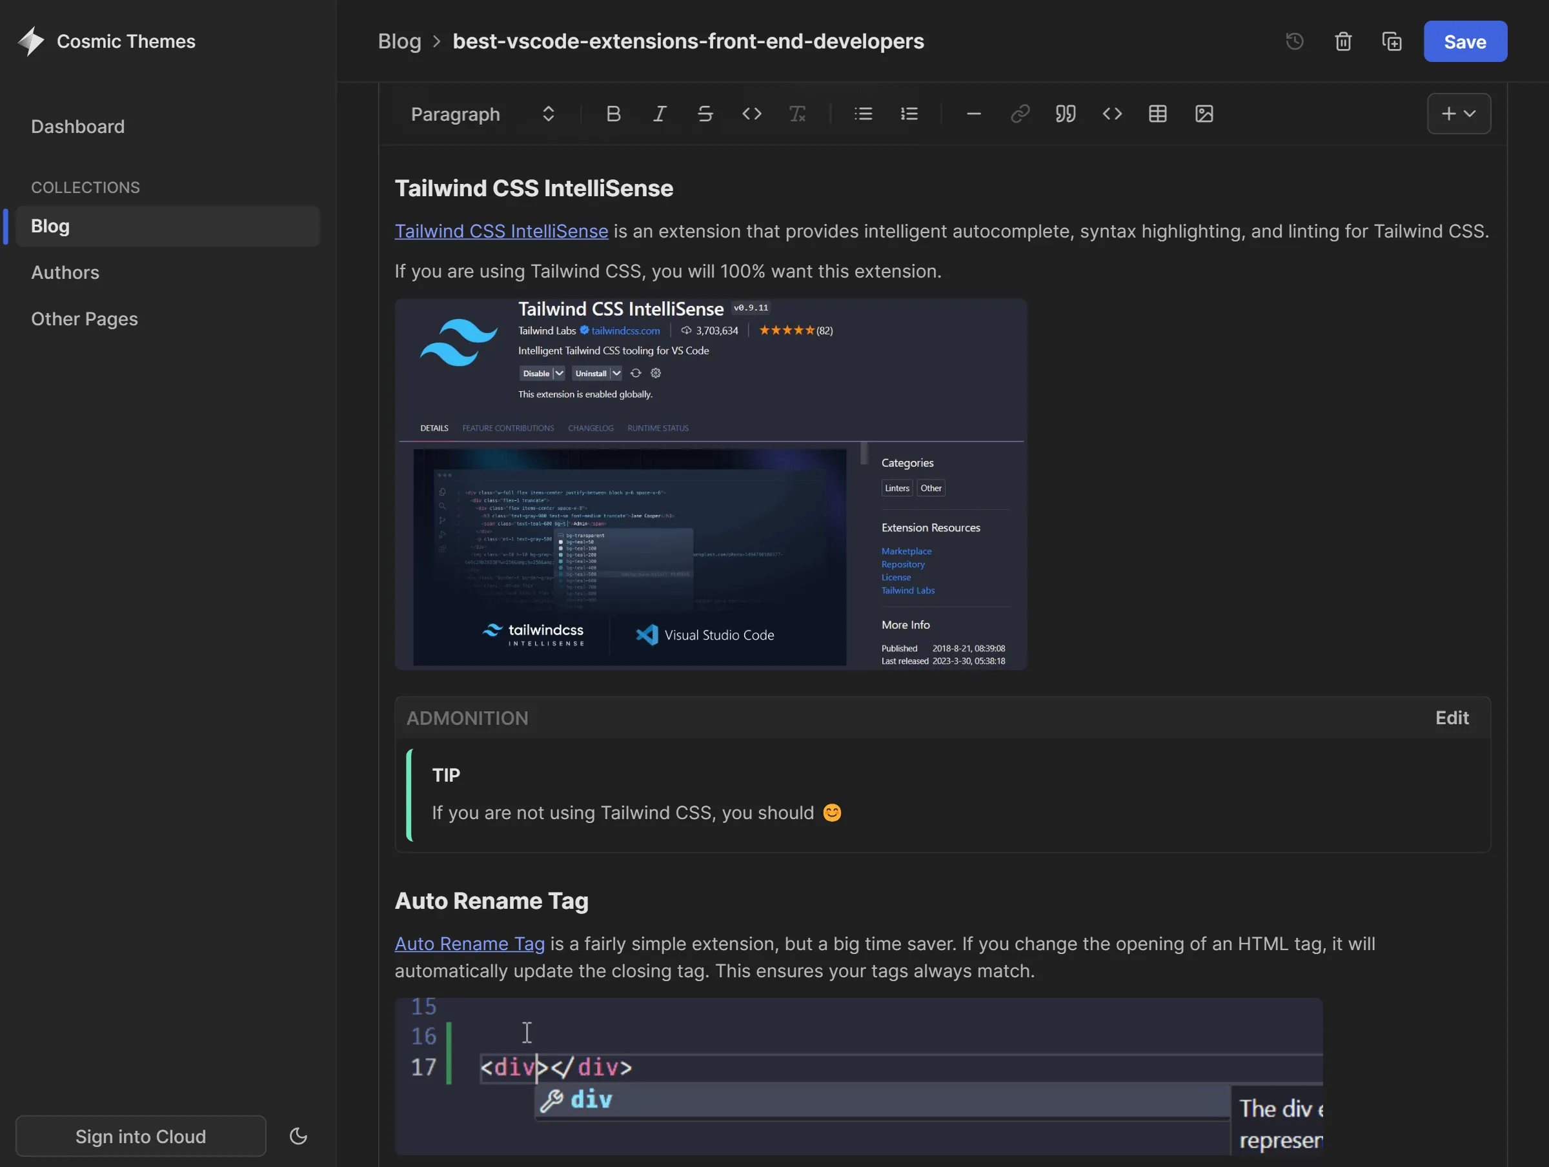Edit the Admonition block
Screen dimensions: 1549x1167
click(1452, 718)
